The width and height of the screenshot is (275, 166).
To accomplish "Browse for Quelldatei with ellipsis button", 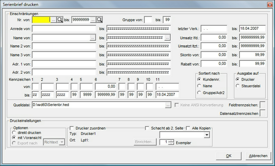I will coord(168,105).
